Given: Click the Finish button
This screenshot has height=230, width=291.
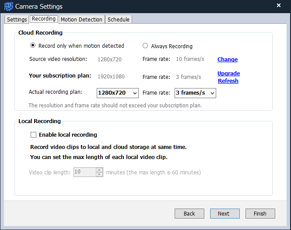Looking at the screenshot, I should coord(259,213).
